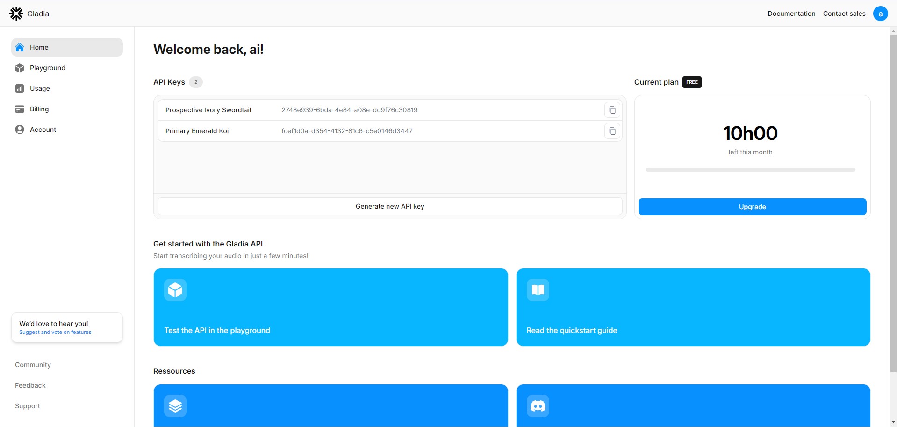Click the Billing card icon in sidebar
897x427 pixels.
point(20,109)
